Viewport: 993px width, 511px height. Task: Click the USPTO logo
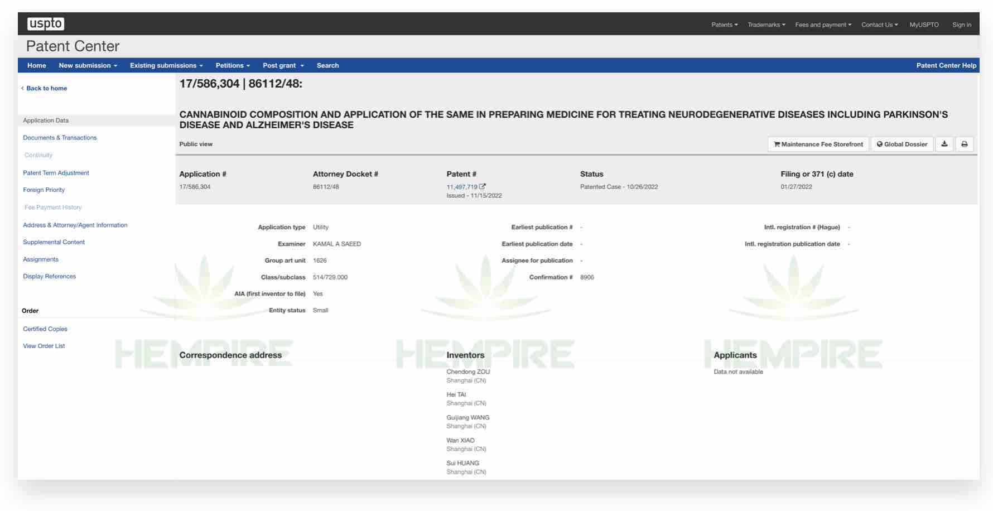46,23
